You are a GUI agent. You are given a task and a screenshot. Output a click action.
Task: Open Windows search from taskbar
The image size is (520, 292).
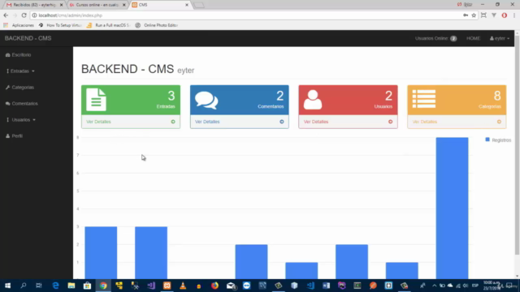[24, 286]
